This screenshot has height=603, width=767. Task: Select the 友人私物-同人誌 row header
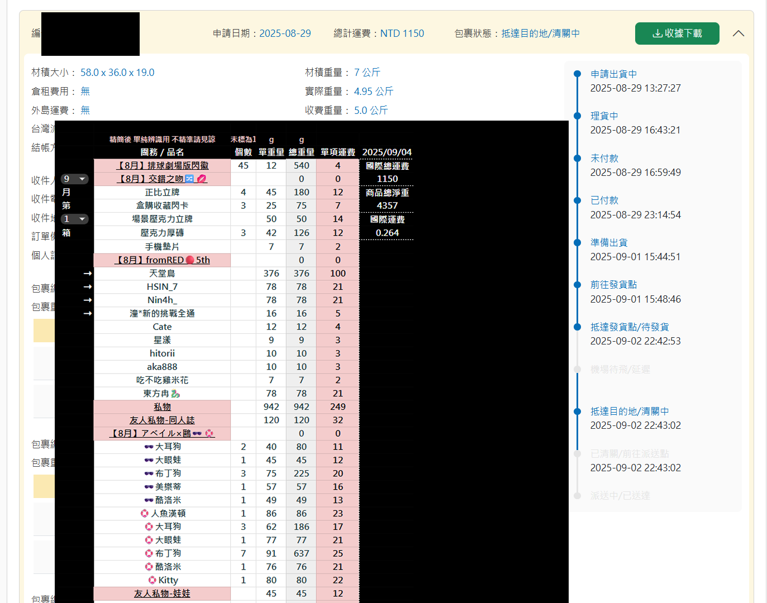point(162,420)
